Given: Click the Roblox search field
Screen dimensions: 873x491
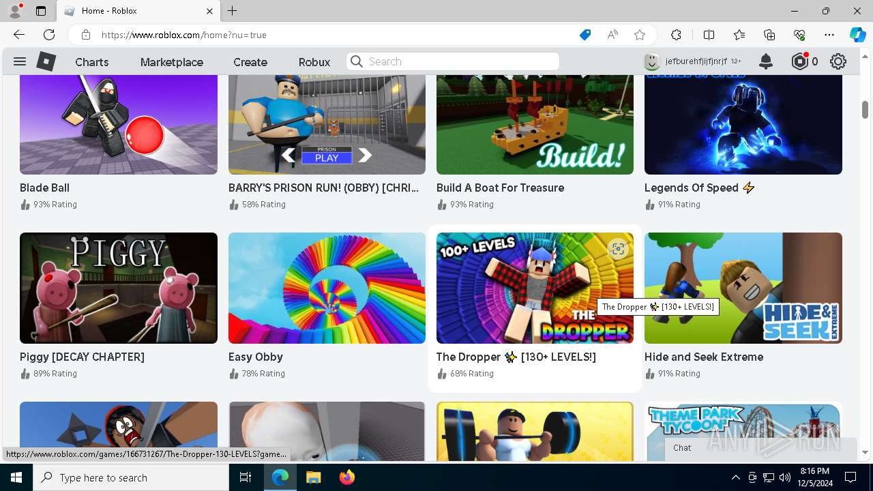Looking at the screenshot, I should [453, 61].
